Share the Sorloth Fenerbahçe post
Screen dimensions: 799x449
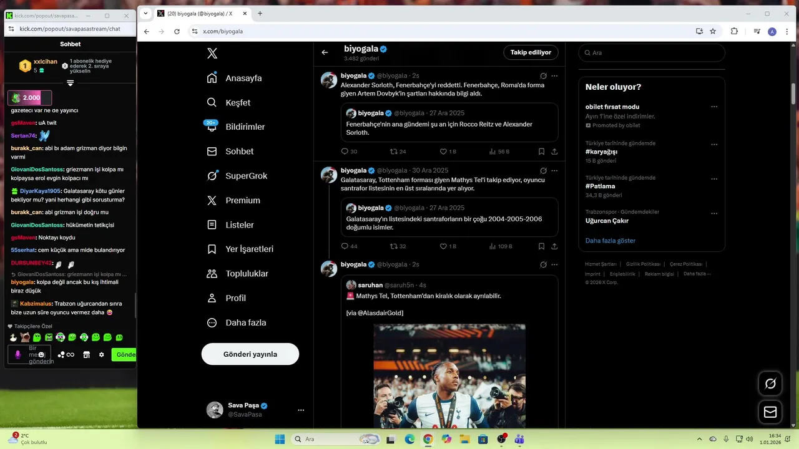point(554,152)
